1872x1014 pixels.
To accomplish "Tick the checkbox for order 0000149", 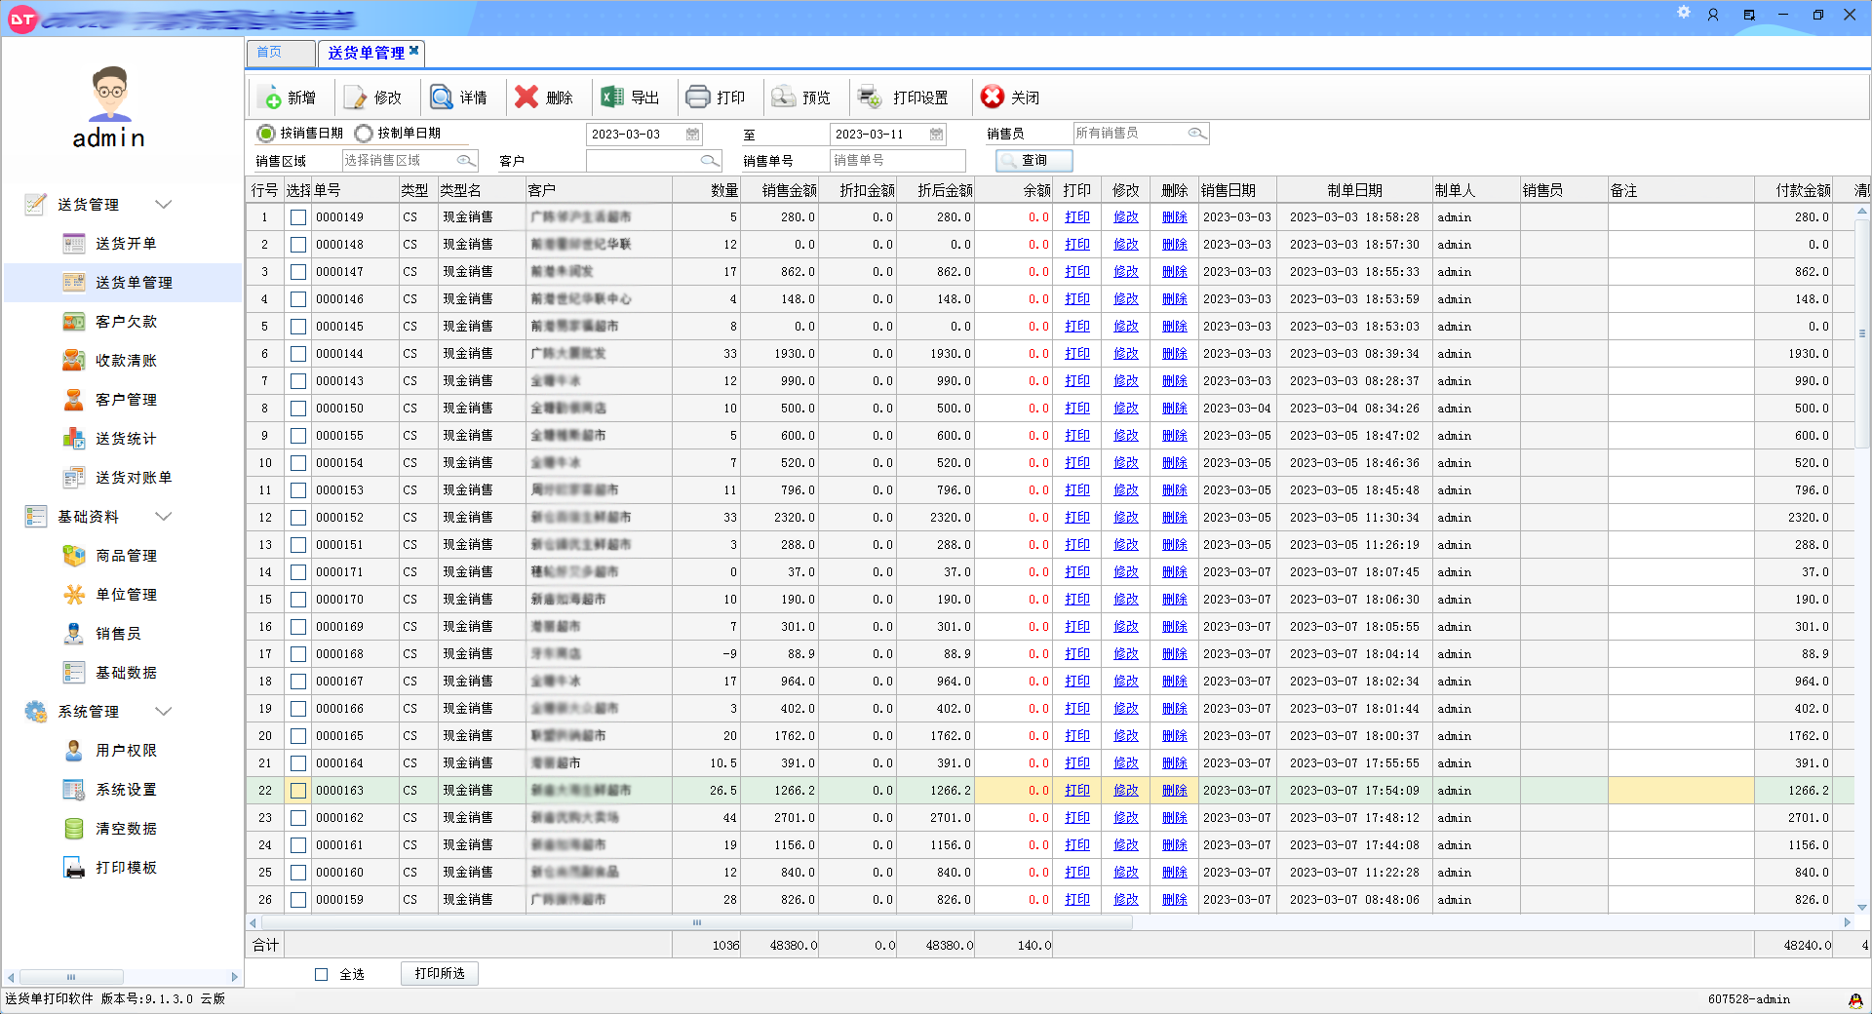I will pyautogui.click(x=298, y=217).
